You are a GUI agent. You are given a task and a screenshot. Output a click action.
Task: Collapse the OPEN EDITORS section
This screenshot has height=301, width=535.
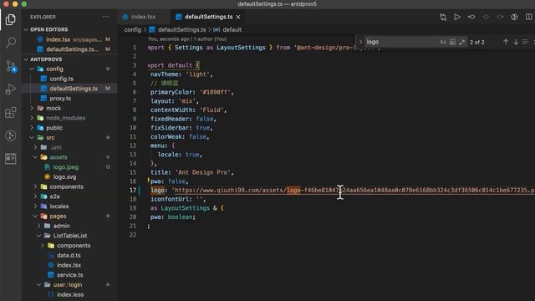click(x=26, y=30)
